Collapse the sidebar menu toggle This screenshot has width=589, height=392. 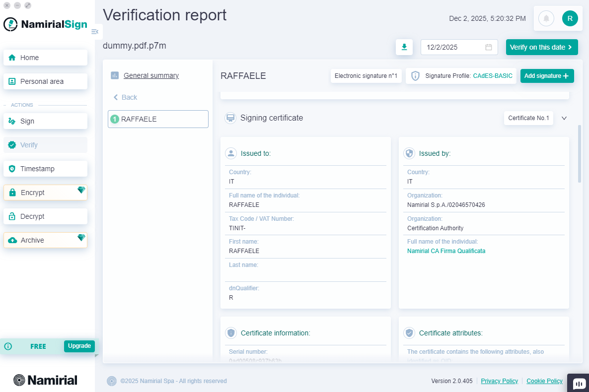(95, 32)
